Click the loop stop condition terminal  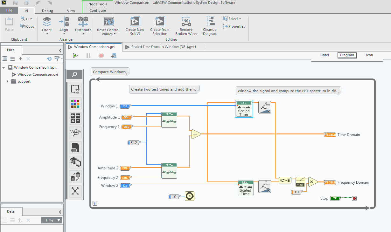pyautogui.click(x=354, y=198)
